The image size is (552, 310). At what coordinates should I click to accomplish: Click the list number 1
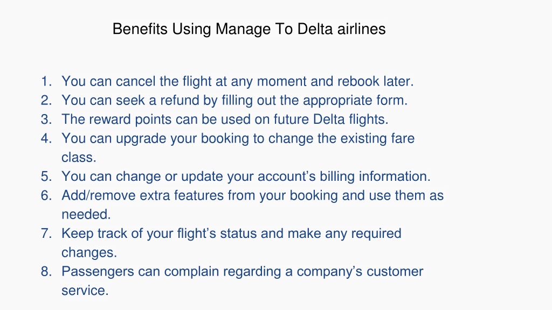[x=46, y=82]
